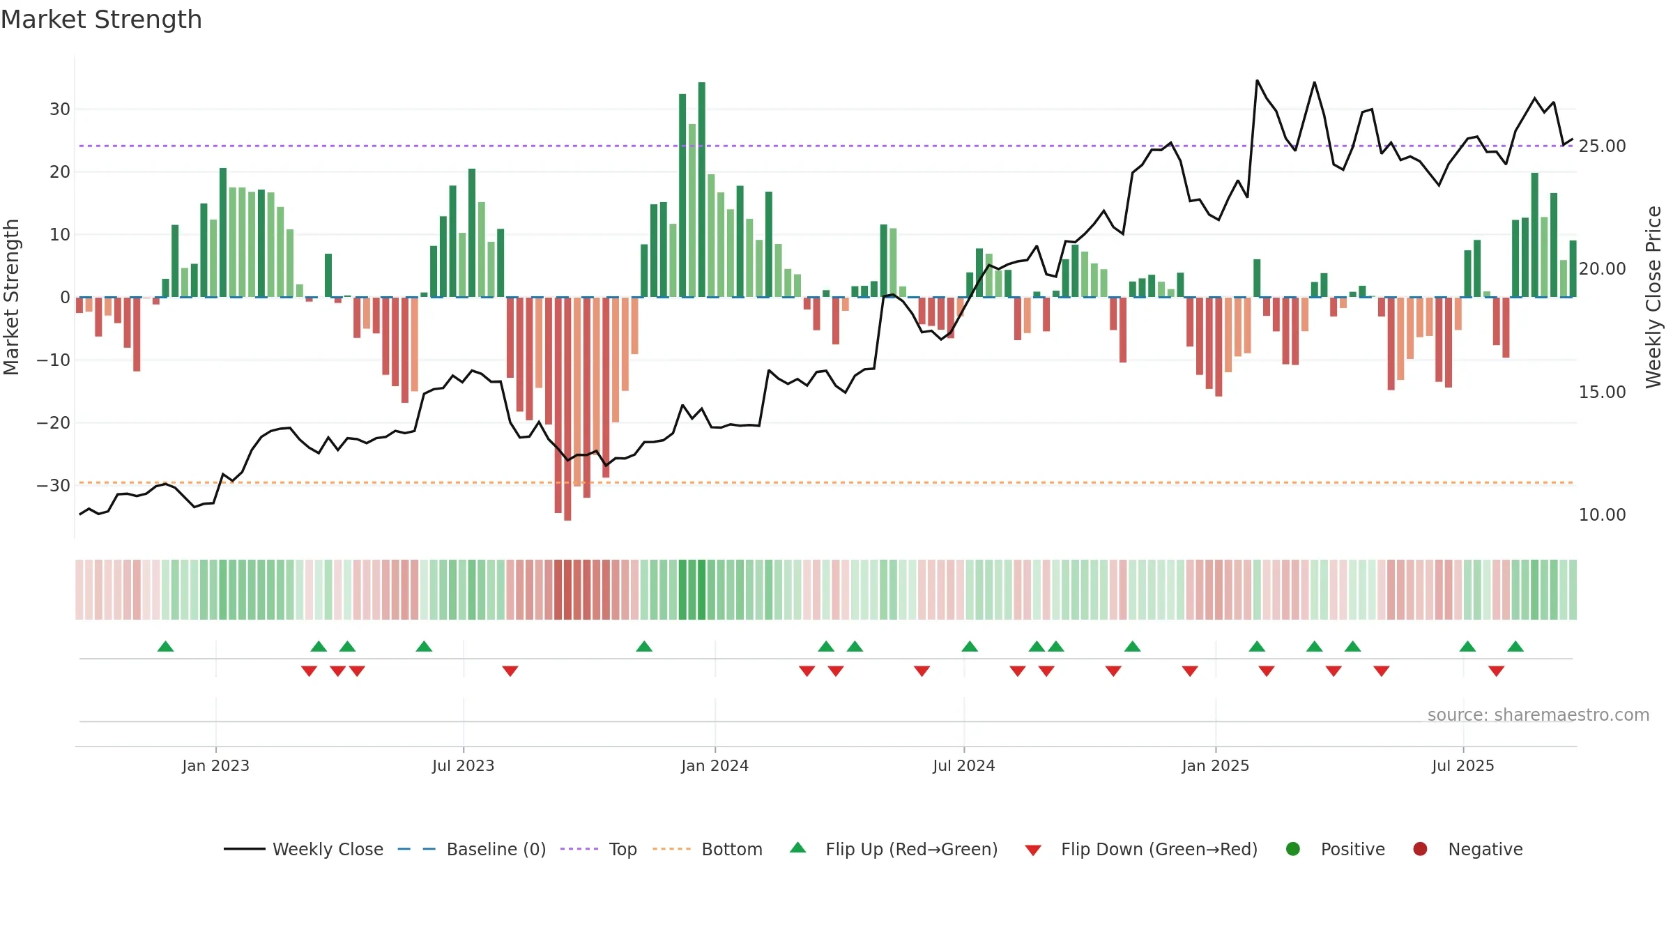Click the tallest green bar near Jan 2024
1673x941 pixels.
click(702, 190)
